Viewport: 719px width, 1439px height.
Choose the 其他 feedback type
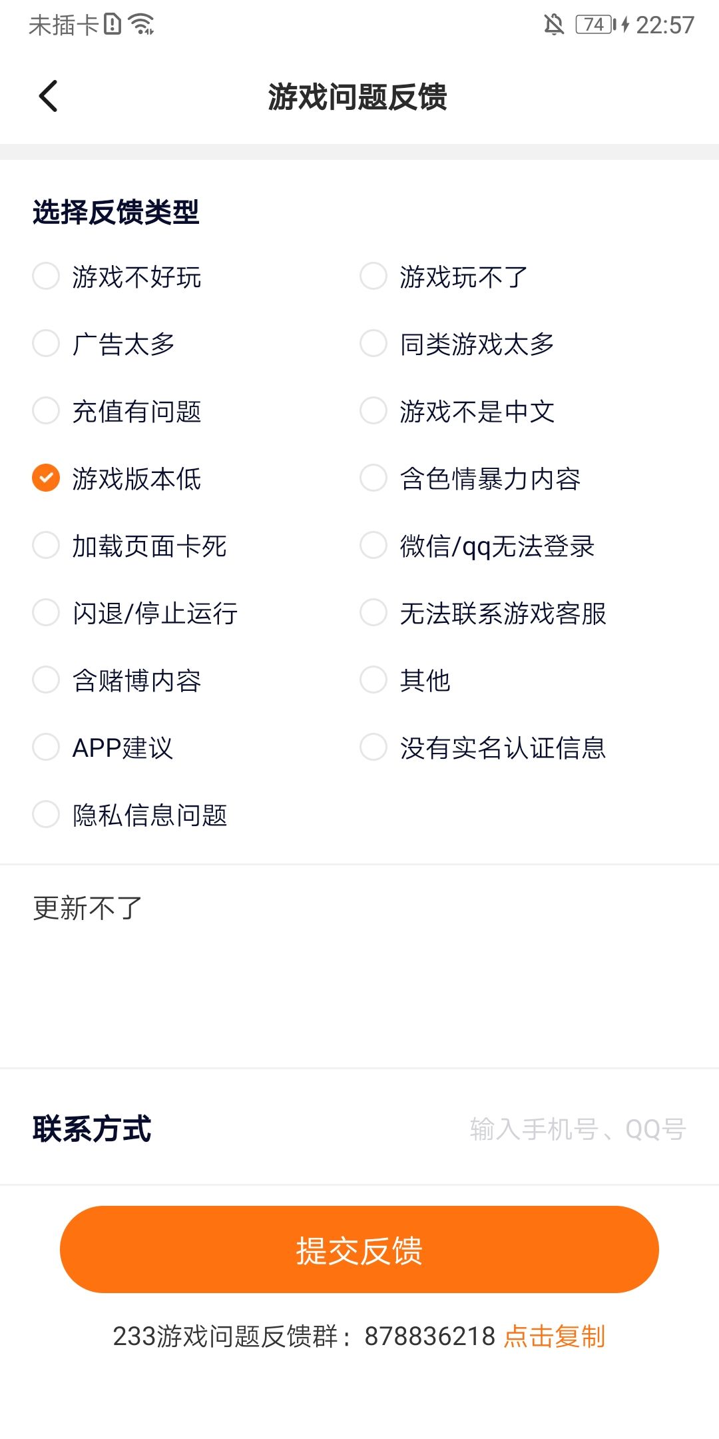tap(373, 680)
